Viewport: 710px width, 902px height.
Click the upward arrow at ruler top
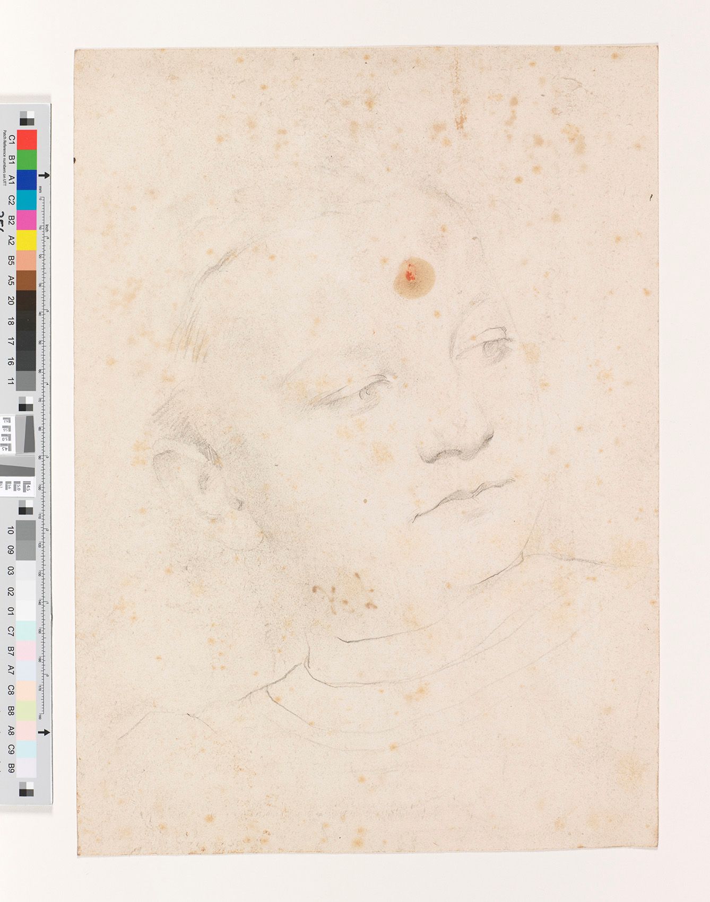pos(45,176)
